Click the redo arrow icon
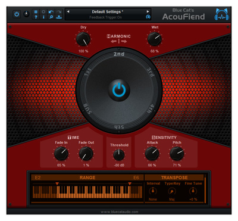The image size is (238, 221). pyautogui.click(x=59, y=12)
